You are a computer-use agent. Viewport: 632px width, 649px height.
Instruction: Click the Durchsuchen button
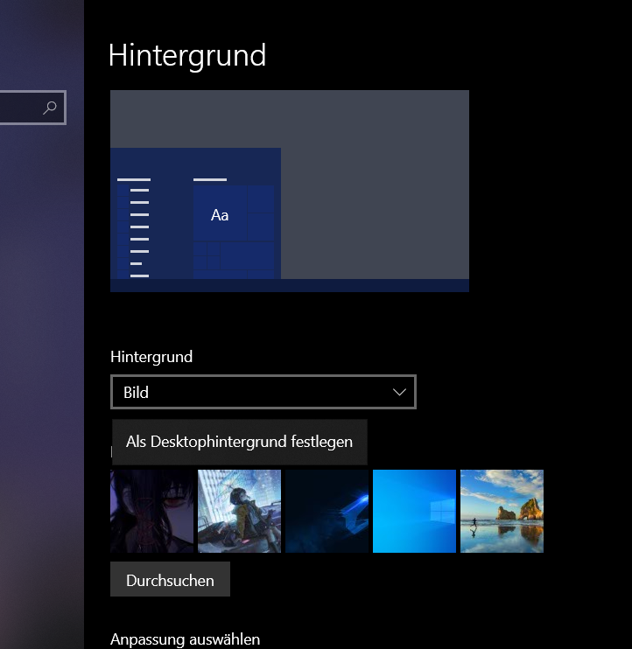pos(170,579)
